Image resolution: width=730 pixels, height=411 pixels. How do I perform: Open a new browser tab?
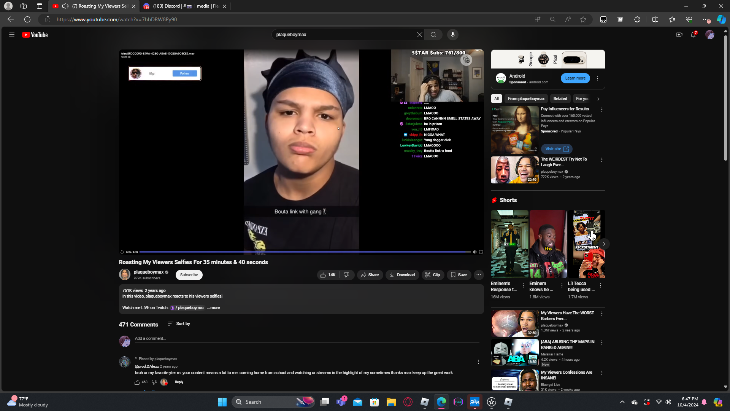tap(237, 6)
